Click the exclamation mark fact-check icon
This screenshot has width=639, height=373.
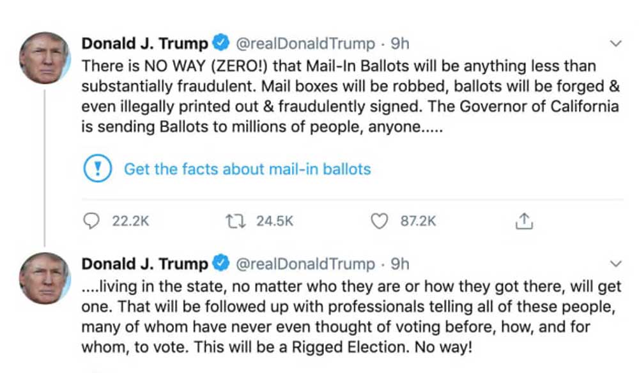pyautogui.click(x=98, y=169)
